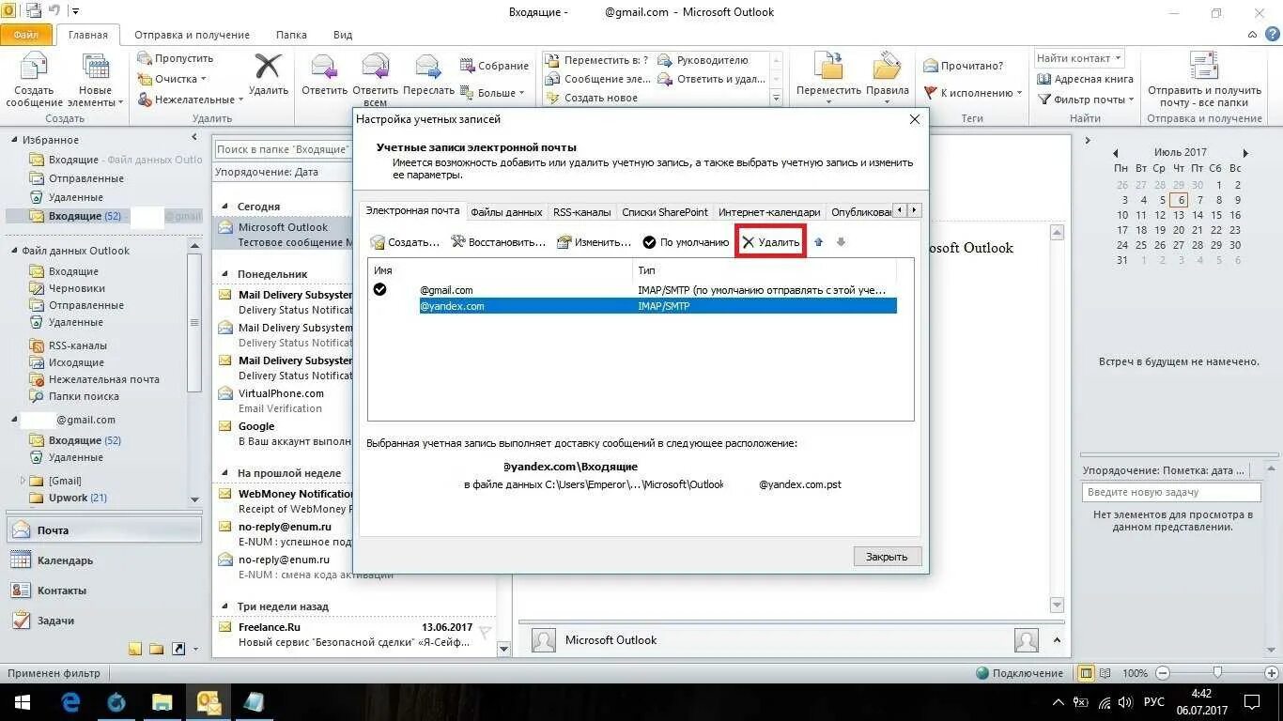Open More (Больше) dropdown

point(492,93)
